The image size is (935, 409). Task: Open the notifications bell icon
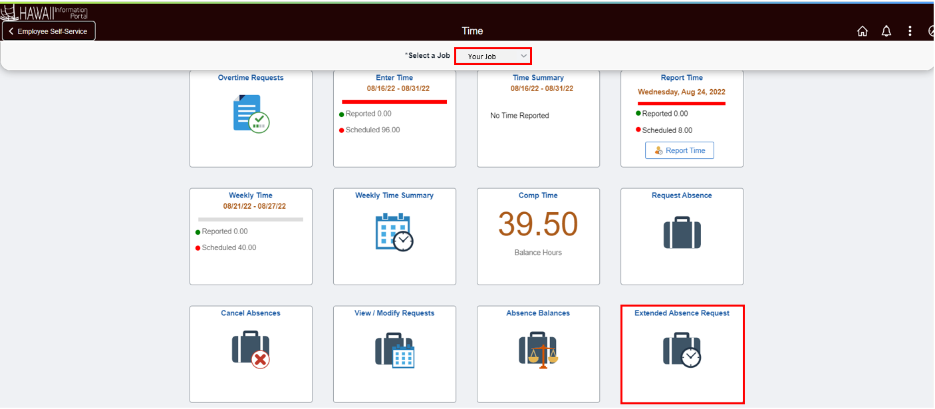pyautogui.click(x=886, y=31)
